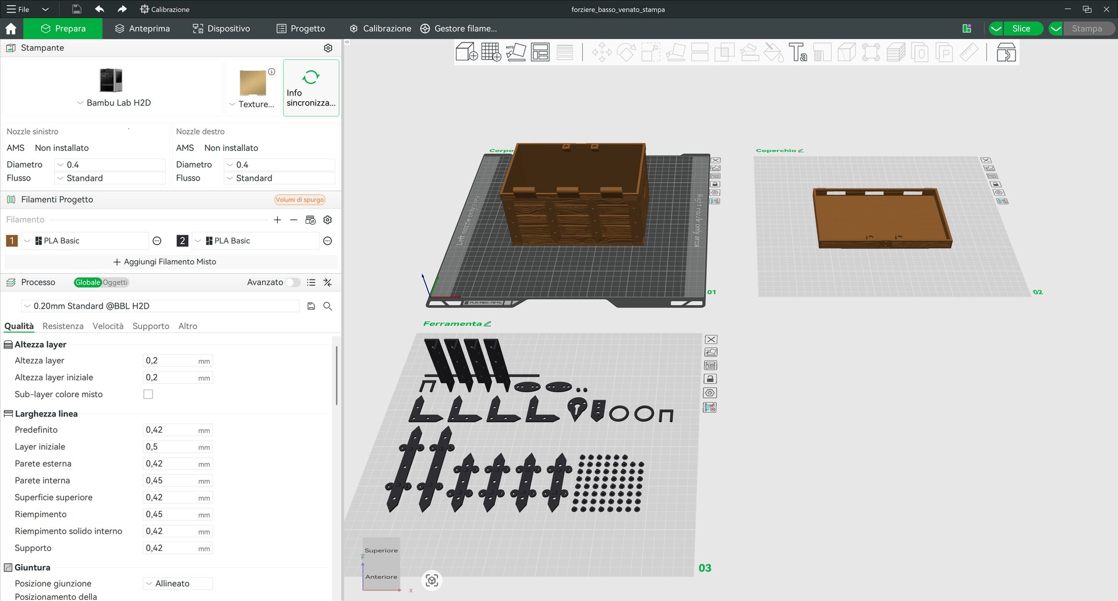The height and width of the screenshot is (601, 1118).
Task: Open left nozzle Diametro 0.4 dropdown
Action: tap(110, 165)
